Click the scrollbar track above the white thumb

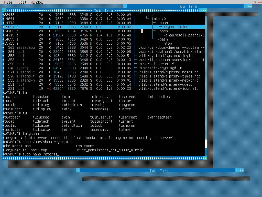tap(206, 75)
